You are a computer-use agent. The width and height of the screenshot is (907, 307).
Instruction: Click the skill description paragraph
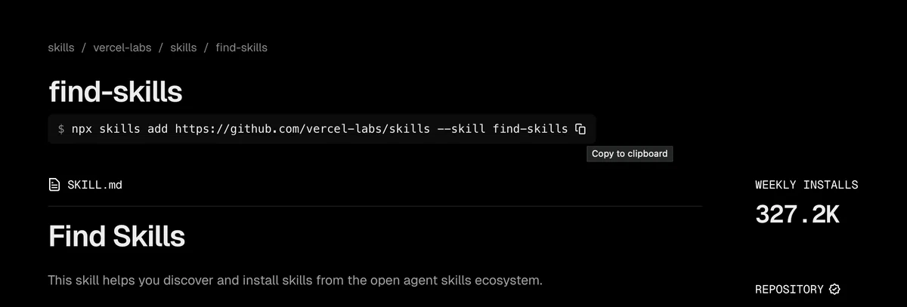296,281
